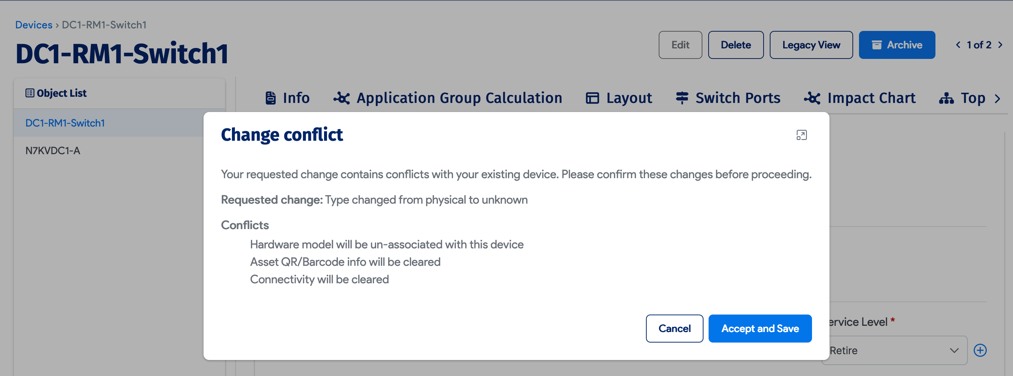Click the archive box icon on Archive button
This screenshot has width=1013, height=376.
click(x=876, y=44)
